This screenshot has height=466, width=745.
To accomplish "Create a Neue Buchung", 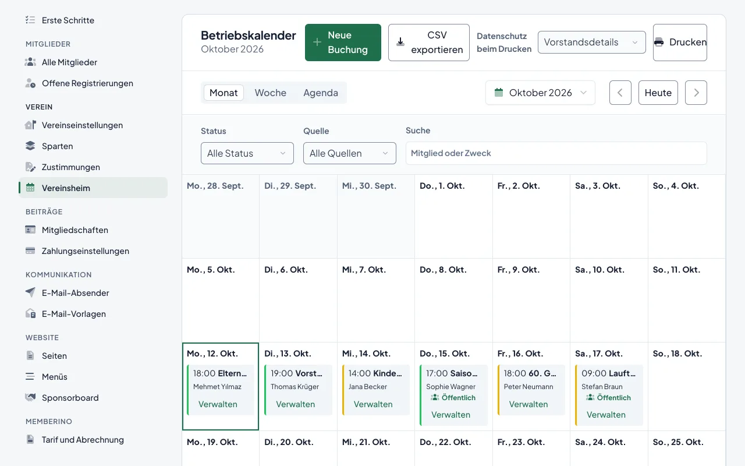I will [343, 43].
